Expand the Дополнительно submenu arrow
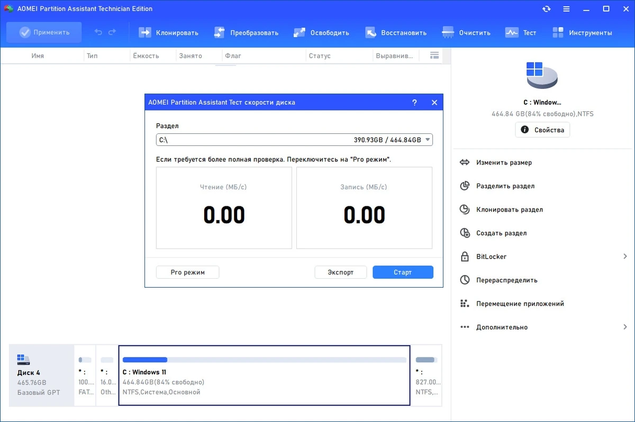Screen dimensions: 635x422 click(625, 327)
